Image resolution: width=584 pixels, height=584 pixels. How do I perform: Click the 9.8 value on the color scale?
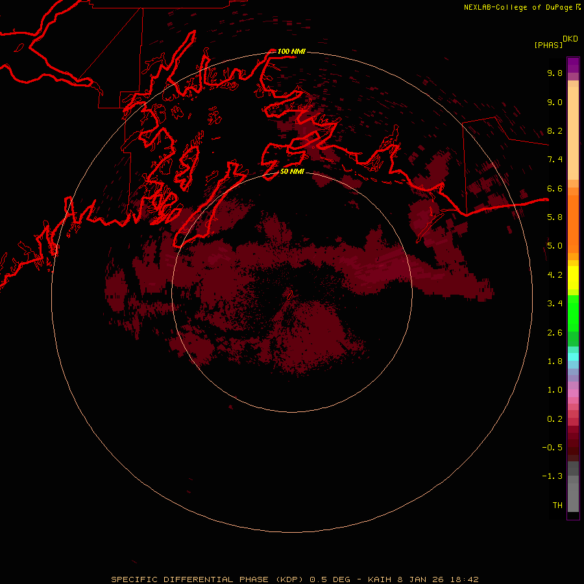[555, 73]
